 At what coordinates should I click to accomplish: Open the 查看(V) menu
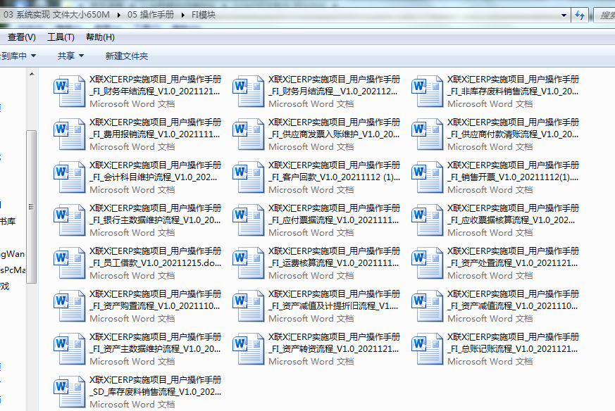point(21,37)
